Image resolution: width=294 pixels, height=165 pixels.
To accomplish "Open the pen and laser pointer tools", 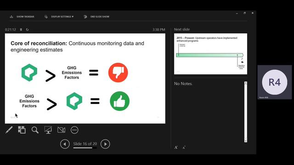I will pyautogui.click(x=9, y=130).
